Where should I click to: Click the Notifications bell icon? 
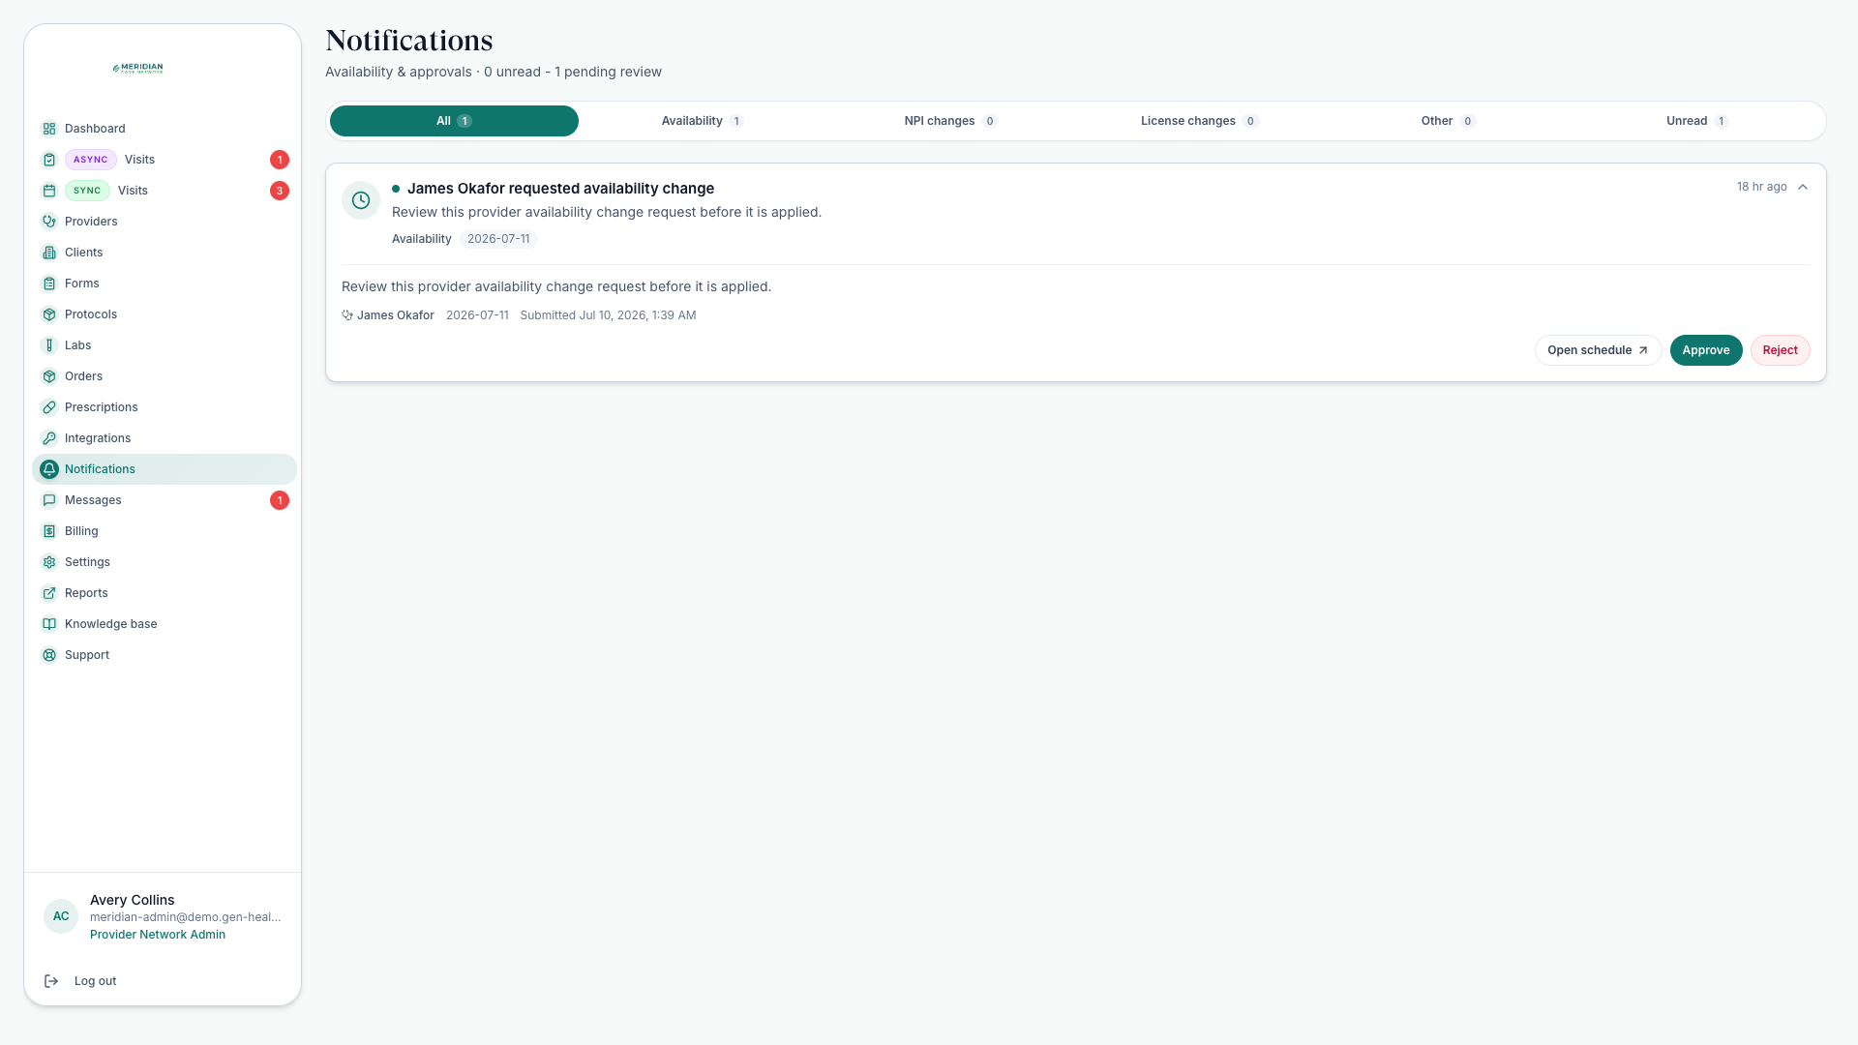pos(49,469)
